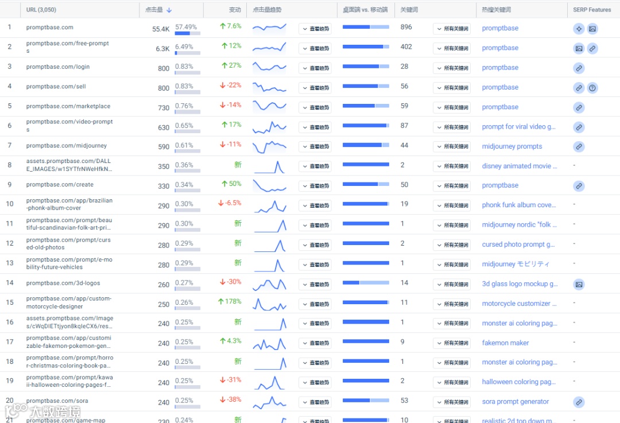
Task: Open 所有关键词 dropdown for create row
Action: point(452,186)
